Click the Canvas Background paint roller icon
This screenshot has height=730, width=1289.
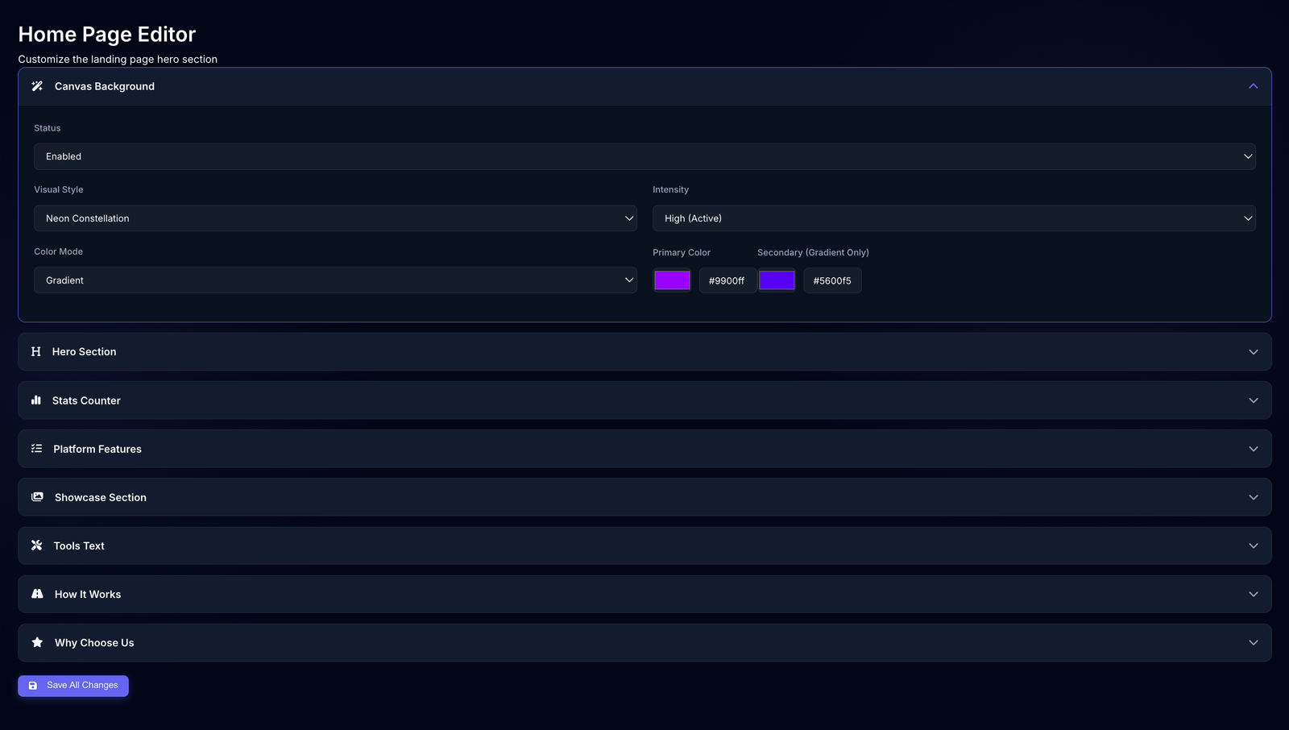point(36,86)
